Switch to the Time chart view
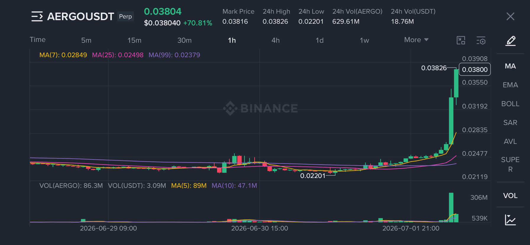Viewport: 530px width, 245px height. (38, 40)
